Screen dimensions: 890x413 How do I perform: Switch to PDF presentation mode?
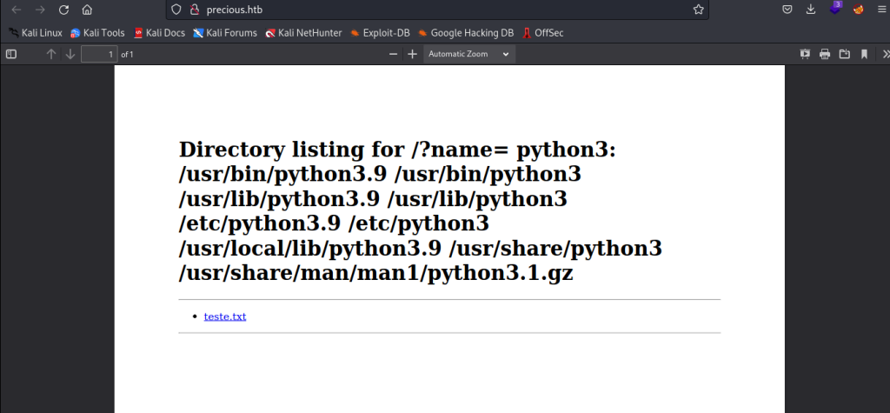tap(804, 54)
